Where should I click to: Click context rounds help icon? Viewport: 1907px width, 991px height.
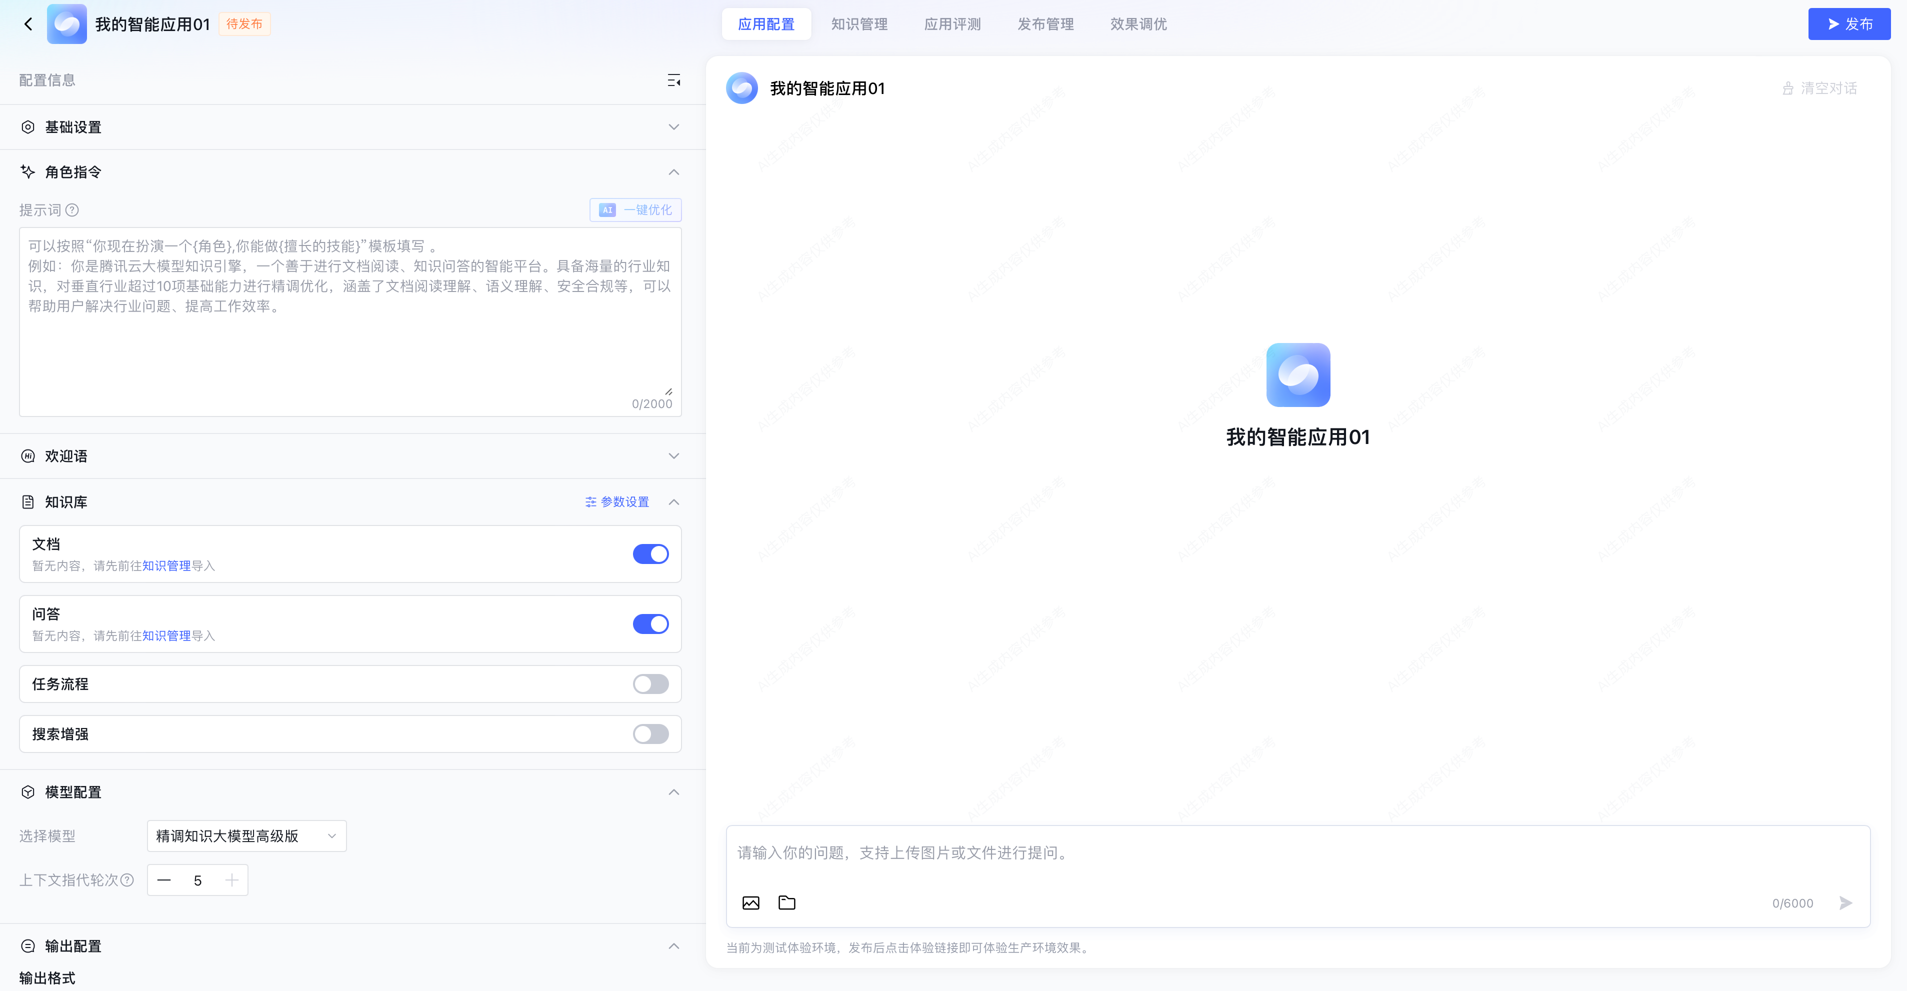pyautogui.click(x=127, y=880)
